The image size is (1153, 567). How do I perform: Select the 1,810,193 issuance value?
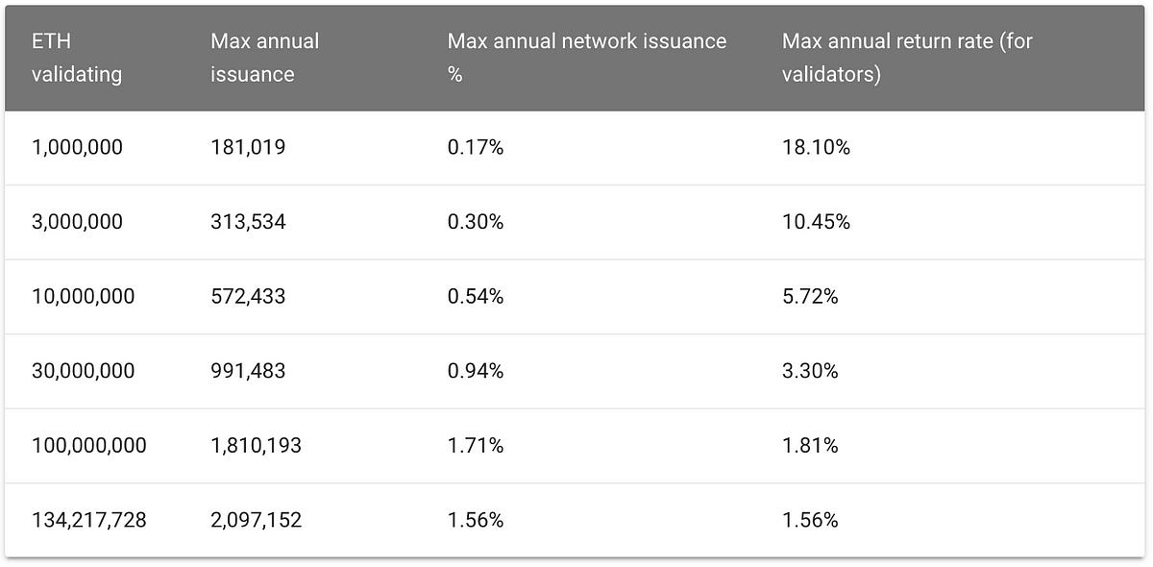tap(256, 446)
